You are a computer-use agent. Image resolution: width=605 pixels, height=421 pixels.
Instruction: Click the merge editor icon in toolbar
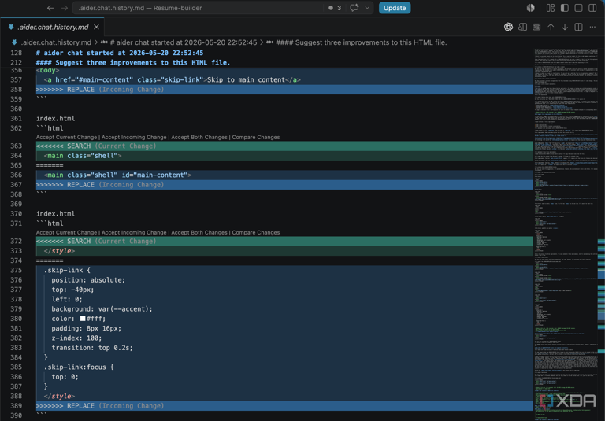point(536,27)
